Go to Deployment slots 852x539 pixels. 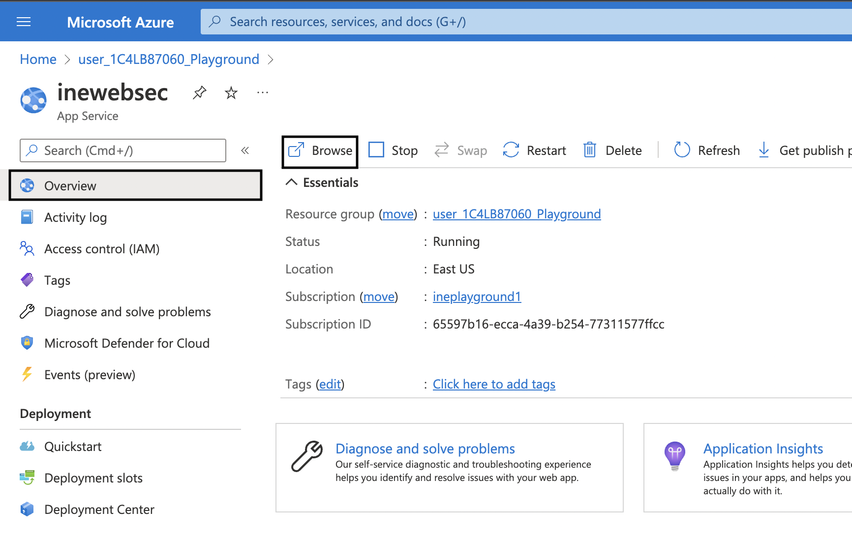(93, 478)
